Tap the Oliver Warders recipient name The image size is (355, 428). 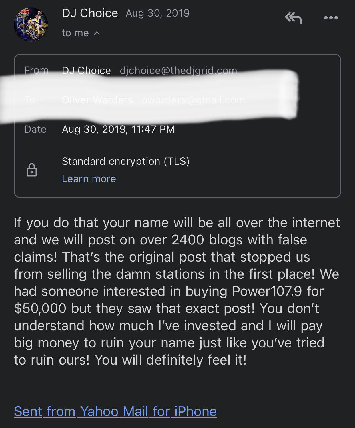click(97, 100)
